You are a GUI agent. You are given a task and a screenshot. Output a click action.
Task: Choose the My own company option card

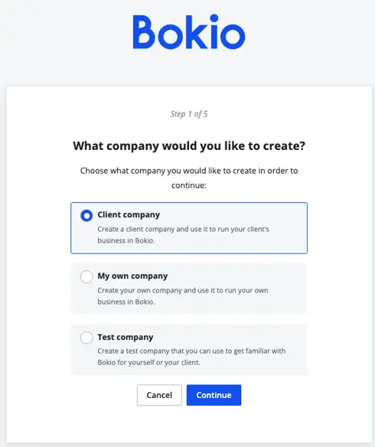(189, 289)
